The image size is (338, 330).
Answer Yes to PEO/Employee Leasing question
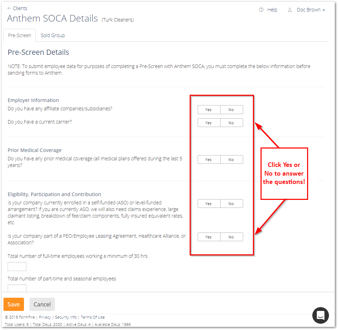tap(209, 237)
